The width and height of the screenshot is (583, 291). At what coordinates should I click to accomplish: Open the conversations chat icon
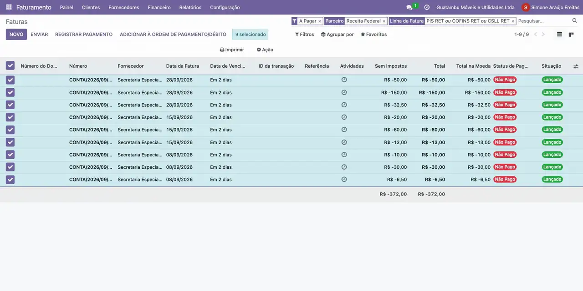(409, 7)
